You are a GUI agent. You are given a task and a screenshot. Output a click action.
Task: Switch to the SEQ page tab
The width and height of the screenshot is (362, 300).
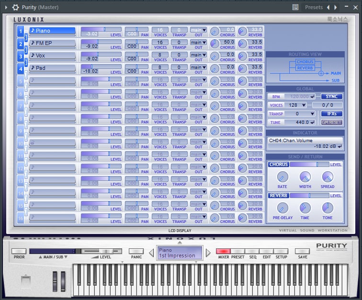pyautogui.click(x=252, y=251)
